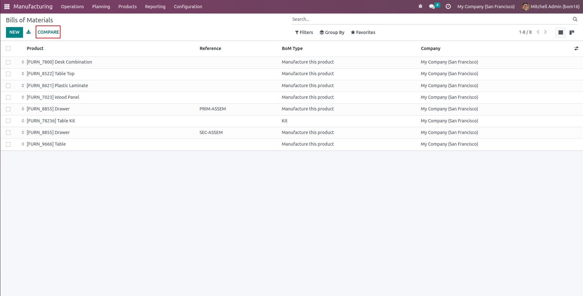Check the SEC-ASSEM Drawer row checkbox

pyautogui.click(x=8, y=133)
